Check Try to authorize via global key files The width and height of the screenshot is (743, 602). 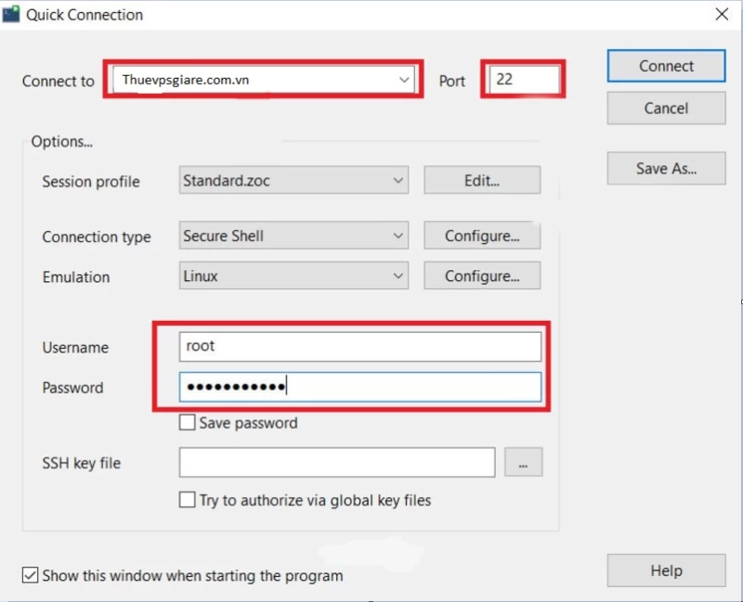tap(188, 499)
